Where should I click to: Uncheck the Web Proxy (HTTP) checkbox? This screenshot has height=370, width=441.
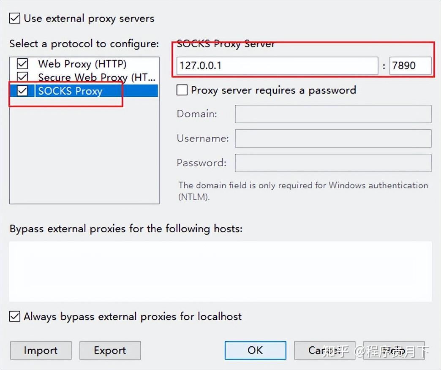pos(22,64)
